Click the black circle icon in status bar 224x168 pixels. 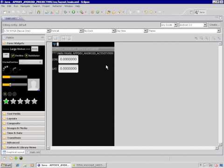click(21, 158)
